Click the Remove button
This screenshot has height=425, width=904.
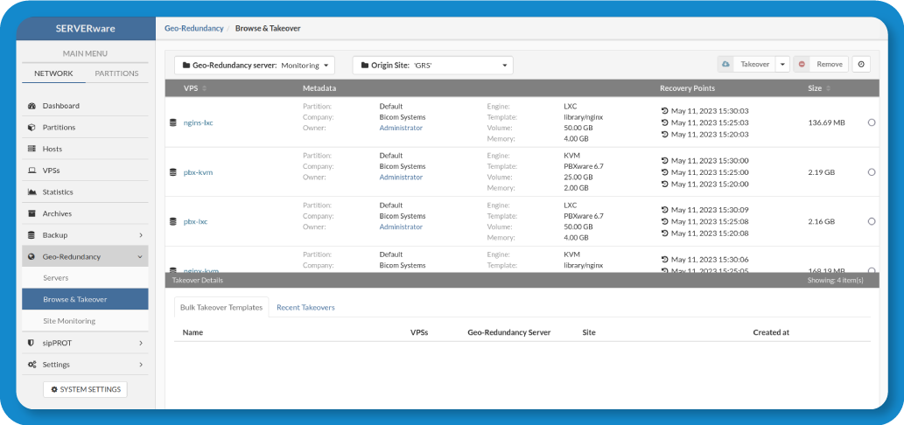[821, 65]
